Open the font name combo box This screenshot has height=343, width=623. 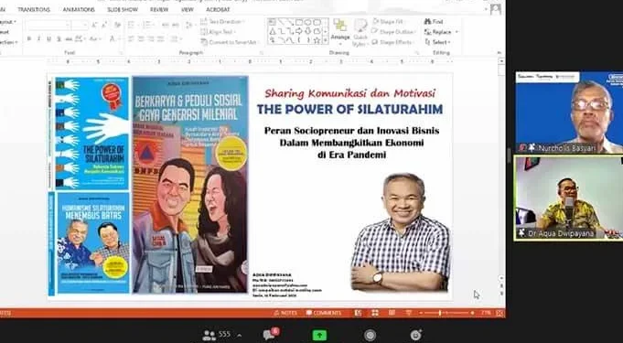tap(48, 25)
